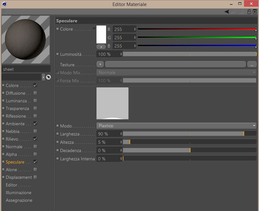Screen dimensions: 259x211
Task: Click the Speculare channel label
Action: pyautogui.click(x=15, y=162)
